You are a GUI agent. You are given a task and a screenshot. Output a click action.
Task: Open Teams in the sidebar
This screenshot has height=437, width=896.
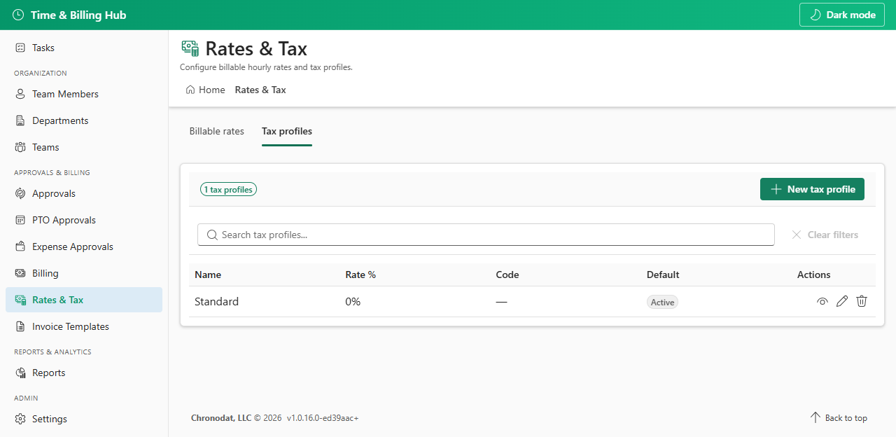point(84,147)
